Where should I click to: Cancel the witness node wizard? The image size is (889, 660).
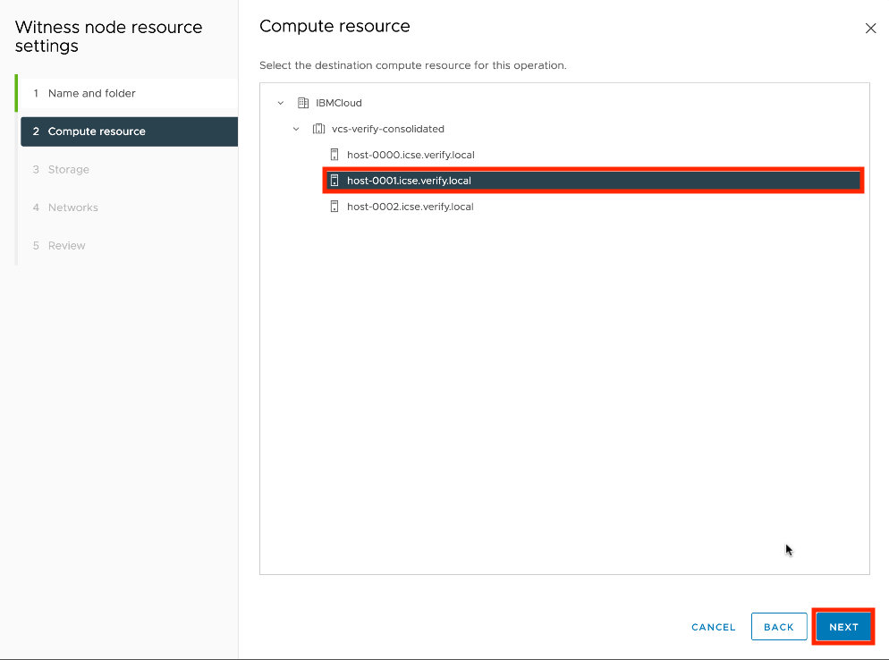(713, 627)
